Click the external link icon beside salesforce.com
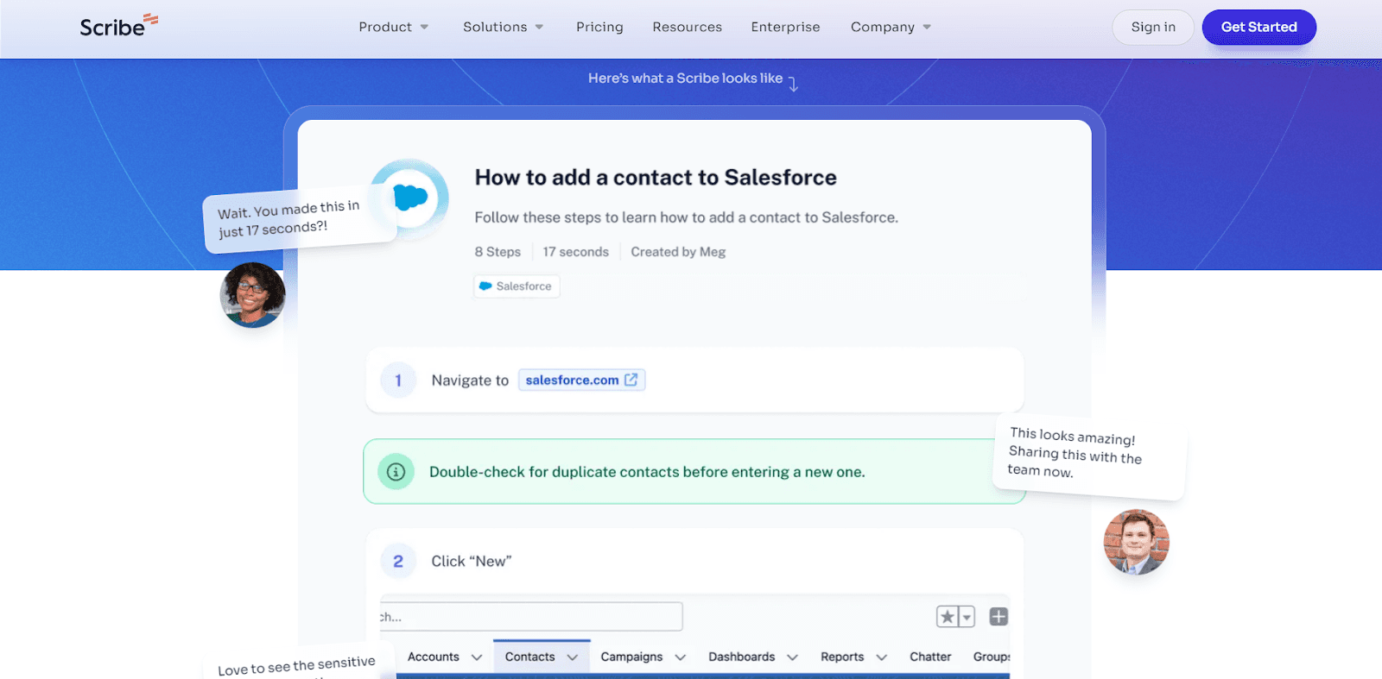Screen dimensions: 1382x679 tap(631, 380)
